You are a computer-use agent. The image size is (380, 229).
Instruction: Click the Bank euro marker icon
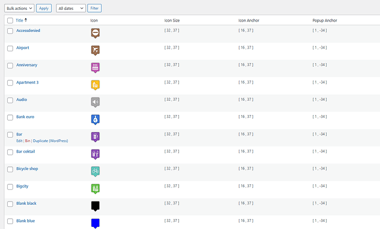(x=95, y=119)
